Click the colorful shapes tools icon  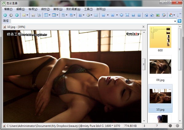click(x=171, y=15)
